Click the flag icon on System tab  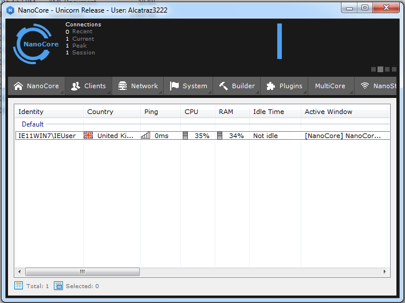pos(174,86)
